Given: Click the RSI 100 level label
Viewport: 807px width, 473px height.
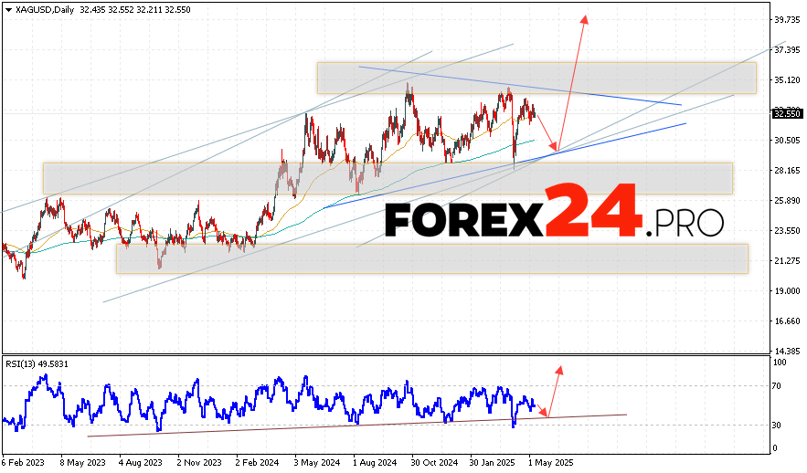Looking at the screenshot, I should pos(780,363).
